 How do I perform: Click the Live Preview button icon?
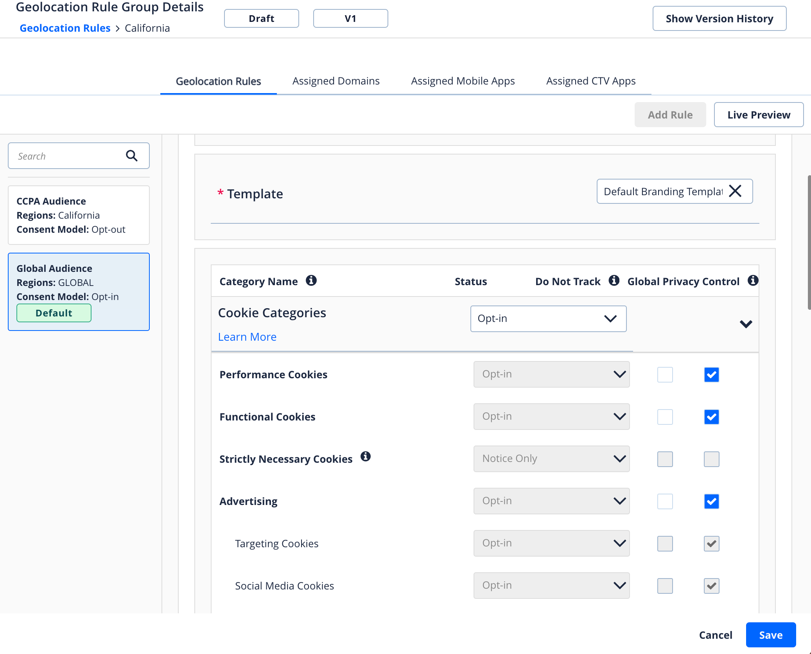pyautogui.click(x=759, y=114)
